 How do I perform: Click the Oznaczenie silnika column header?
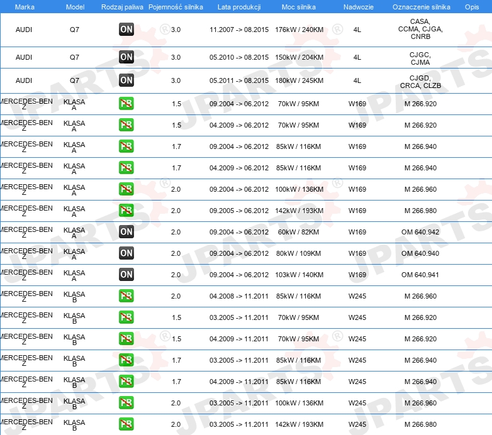[x=422, y=7]
